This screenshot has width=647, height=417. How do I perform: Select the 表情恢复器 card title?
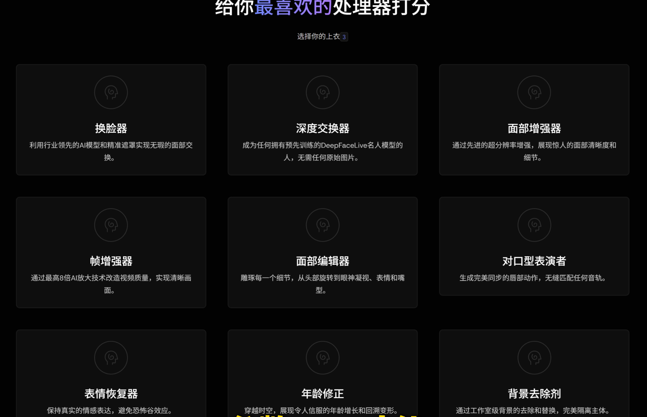111,394
